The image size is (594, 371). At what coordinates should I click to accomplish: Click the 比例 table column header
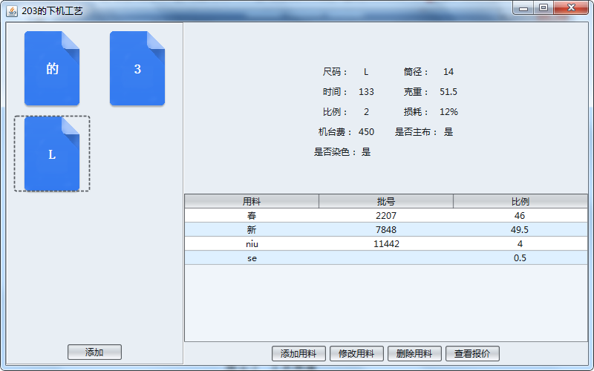(520, 201)
